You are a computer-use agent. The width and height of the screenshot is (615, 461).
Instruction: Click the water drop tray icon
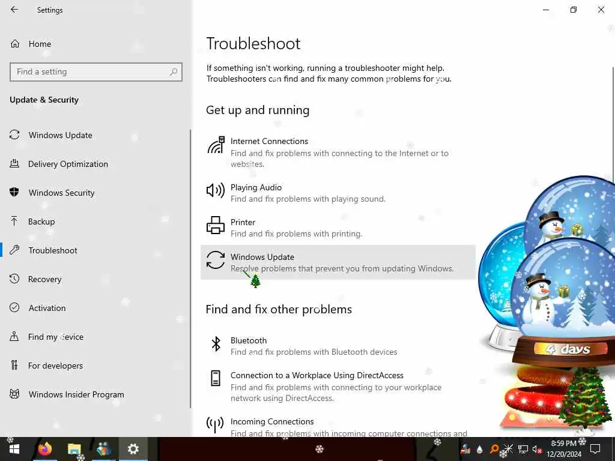[480, 449]
